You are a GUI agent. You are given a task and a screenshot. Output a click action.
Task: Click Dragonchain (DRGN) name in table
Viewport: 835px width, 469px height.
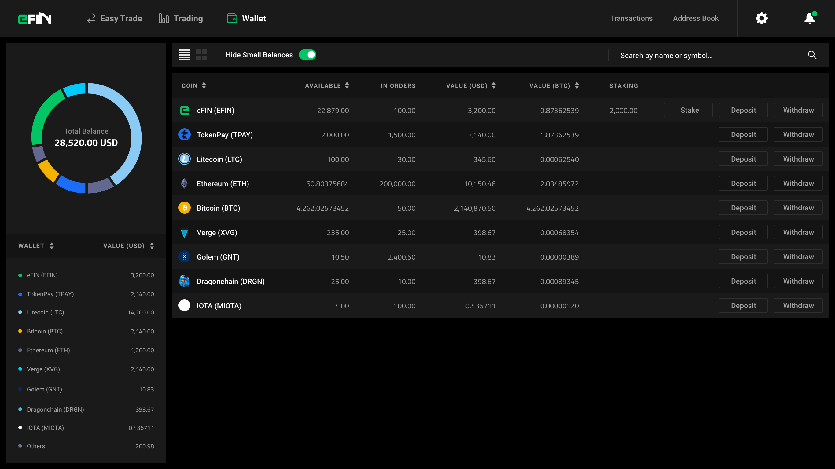point(231,281)
